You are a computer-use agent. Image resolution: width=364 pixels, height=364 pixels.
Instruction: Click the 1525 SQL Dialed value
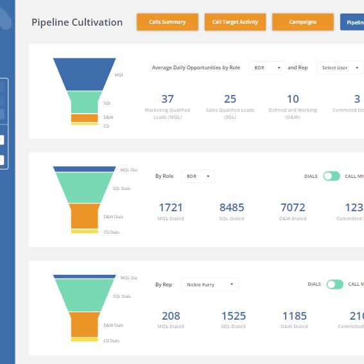click(x=234, y=316)
